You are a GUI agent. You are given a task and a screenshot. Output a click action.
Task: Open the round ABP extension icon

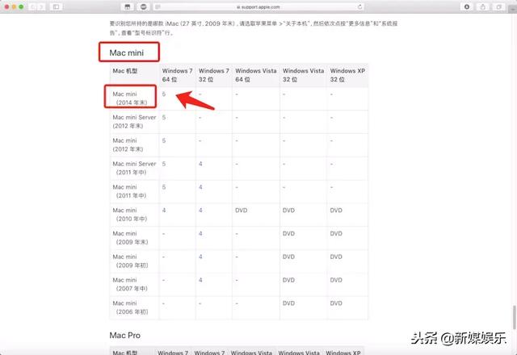pyautogui.click(x=144, y=6)
